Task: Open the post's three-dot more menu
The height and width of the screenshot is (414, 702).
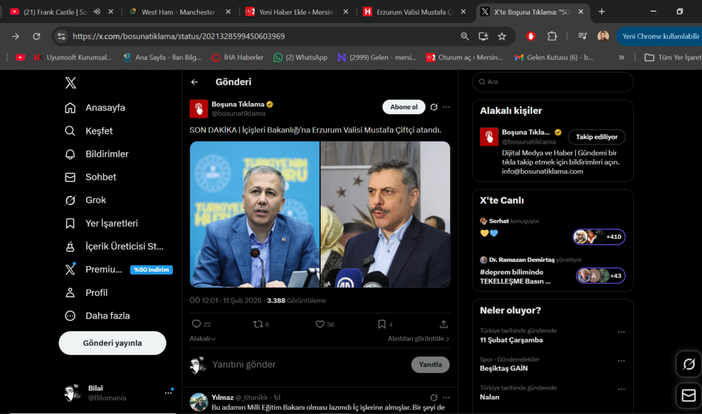Action: tap(446, 107)
